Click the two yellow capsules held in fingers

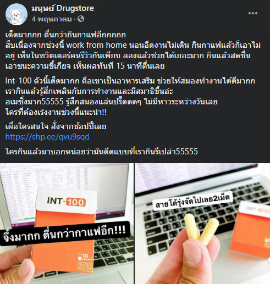coord(201,229)
